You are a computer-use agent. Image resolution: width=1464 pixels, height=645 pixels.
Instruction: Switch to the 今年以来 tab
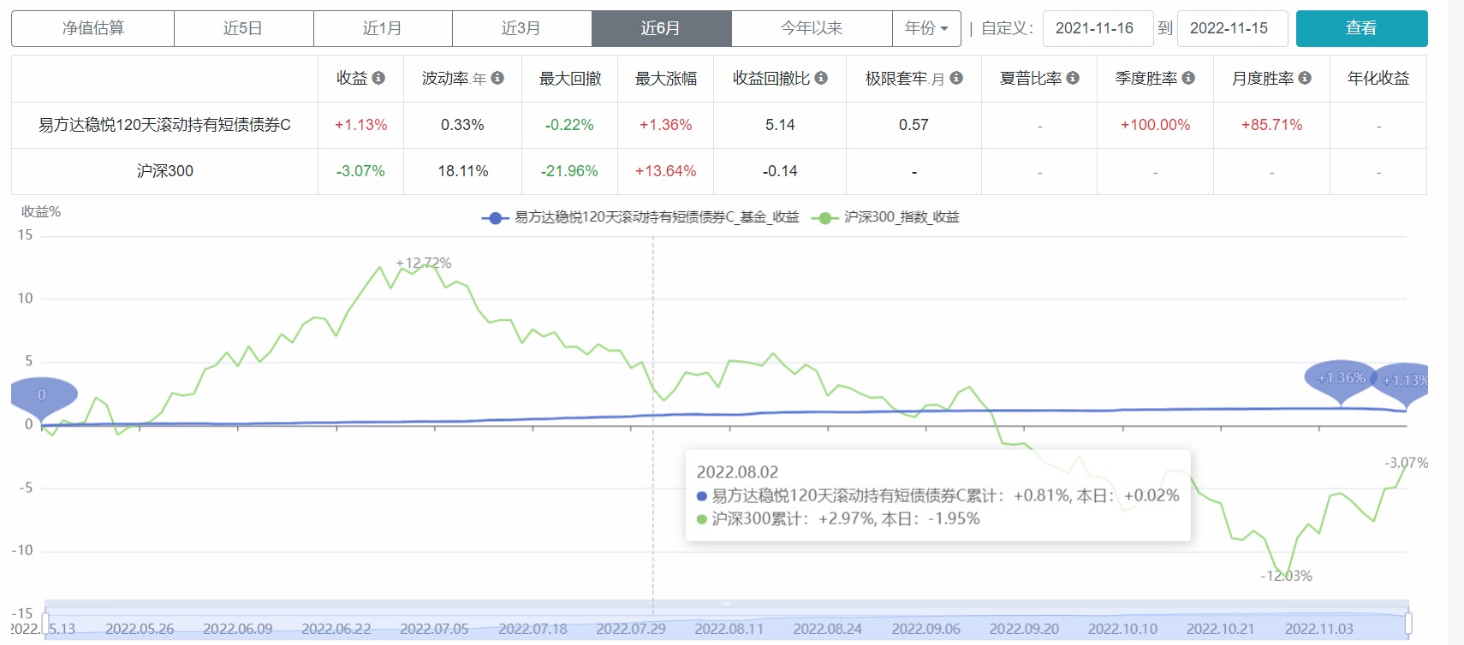click(x=812, y=28)
